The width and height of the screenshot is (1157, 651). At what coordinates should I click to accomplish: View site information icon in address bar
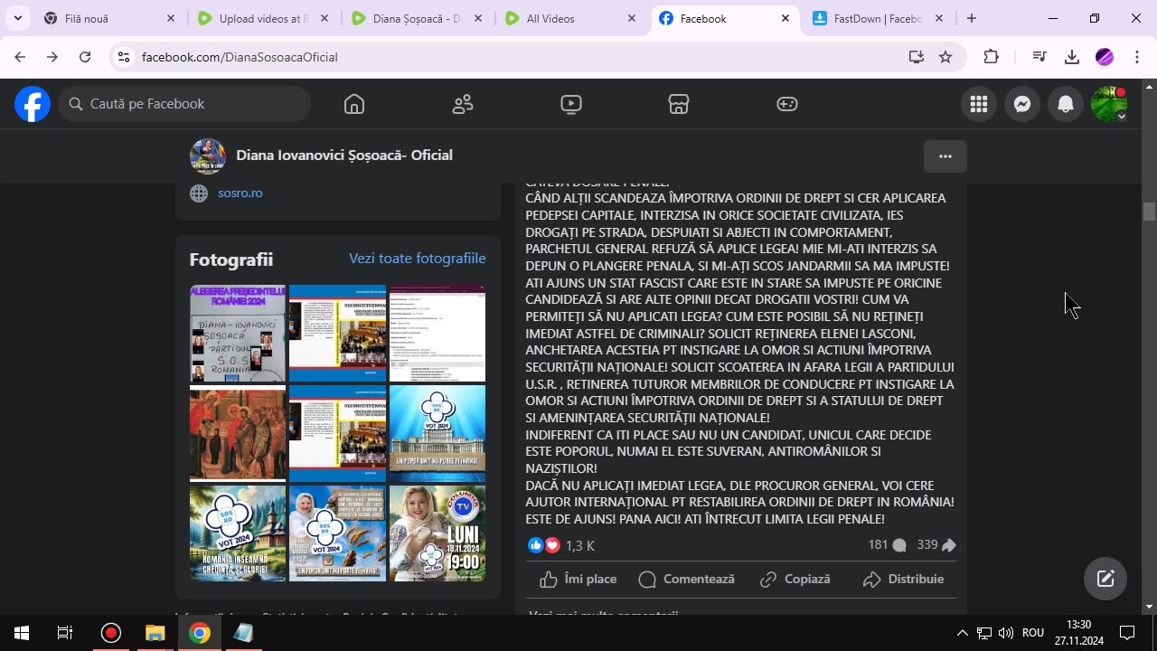pyautogui.click(x=124, y=57)
